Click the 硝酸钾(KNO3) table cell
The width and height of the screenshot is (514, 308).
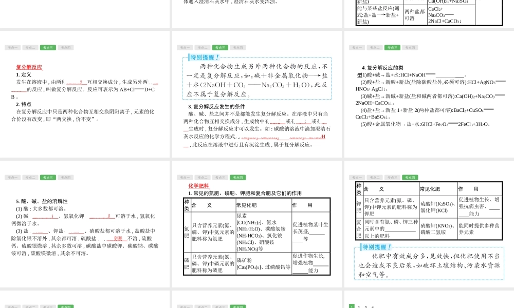[x=437, y=229]
